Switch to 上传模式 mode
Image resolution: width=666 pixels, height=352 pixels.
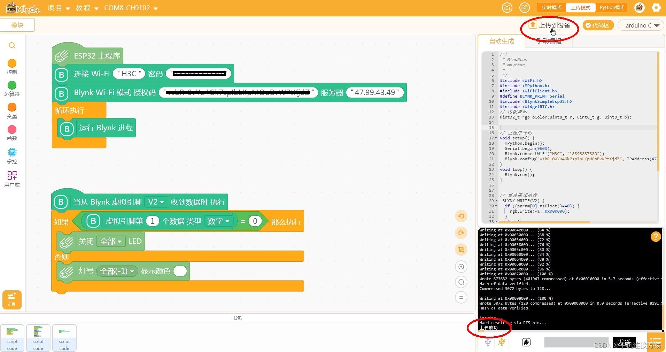(x=581, y=8)
